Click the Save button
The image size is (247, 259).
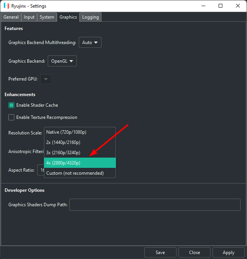click(160, 253)
